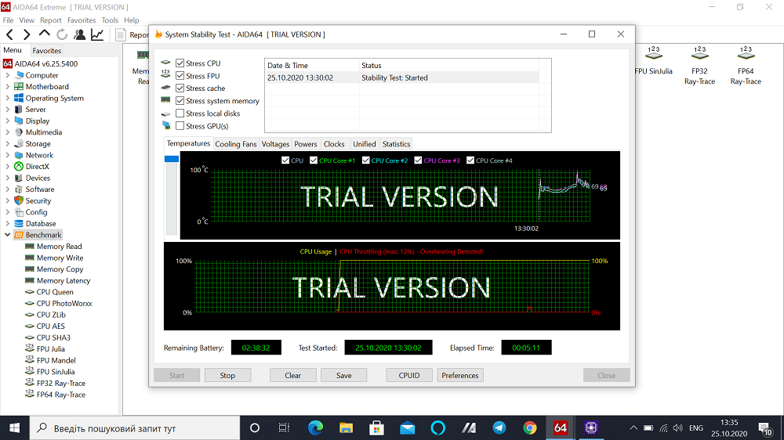Select CPU Queen benchmark in tree
The height and width of the screenshot is (440, 784).
point(55,292)
